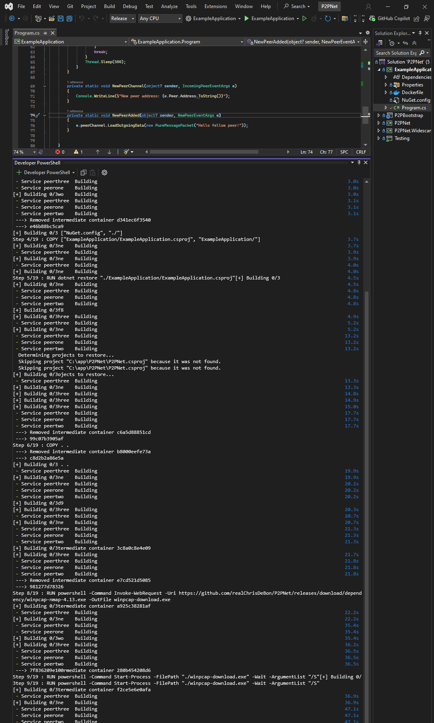Screen dimensions: 434x723
Task: Open the editor window settings gear
Action: (367, 33)
